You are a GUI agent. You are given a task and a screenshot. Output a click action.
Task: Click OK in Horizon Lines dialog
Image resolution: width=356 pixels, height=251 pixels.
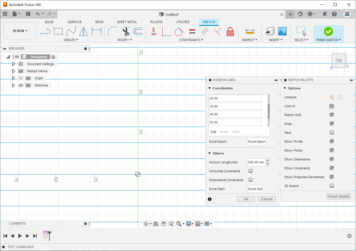[246, 199]
